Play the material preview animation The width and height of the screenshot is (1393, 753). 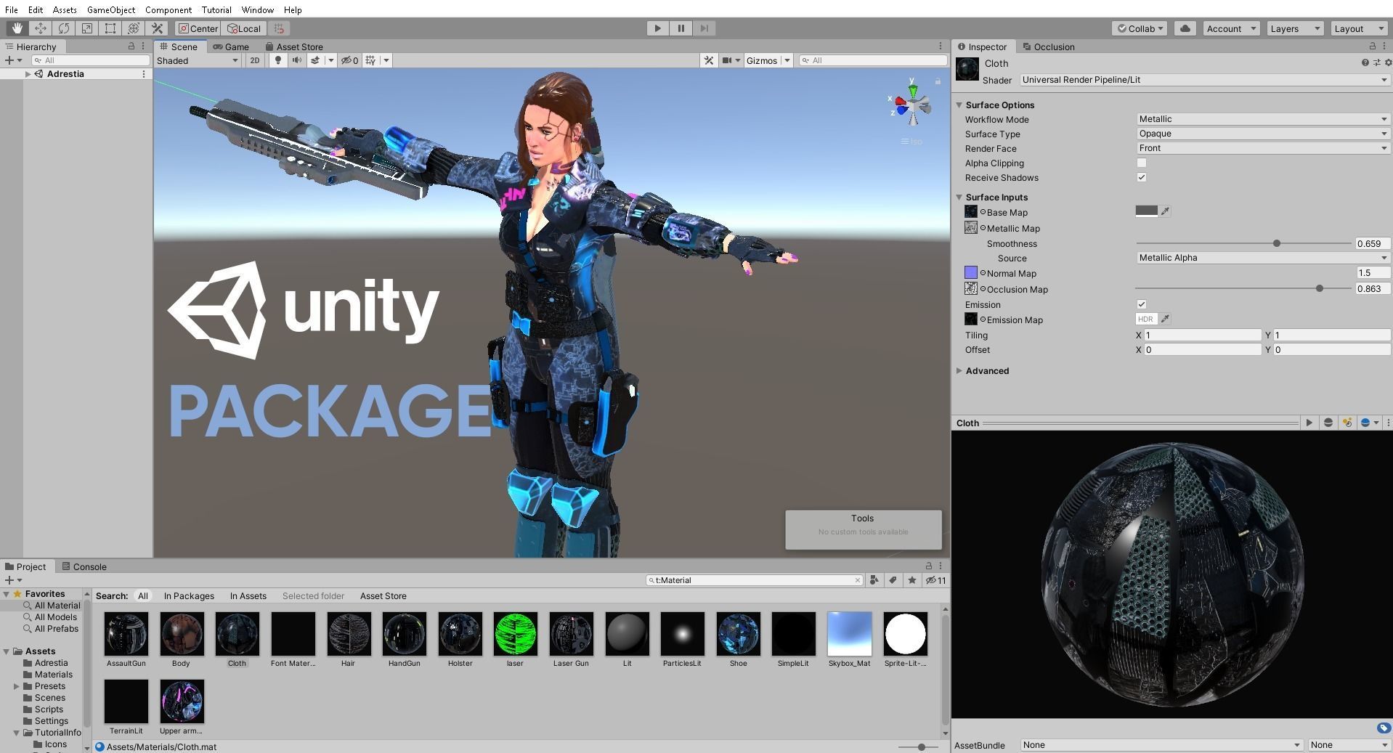[x=1309, y=423]
